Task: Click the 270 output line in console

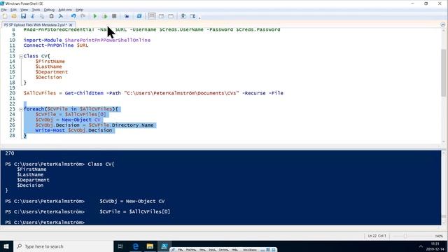Action: (9, 153)
